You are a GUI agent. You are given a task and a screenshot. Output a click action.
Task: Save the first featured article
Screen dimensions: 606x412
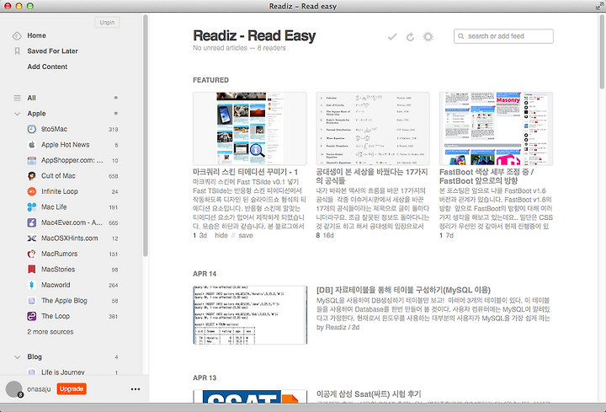click(246, 235)
